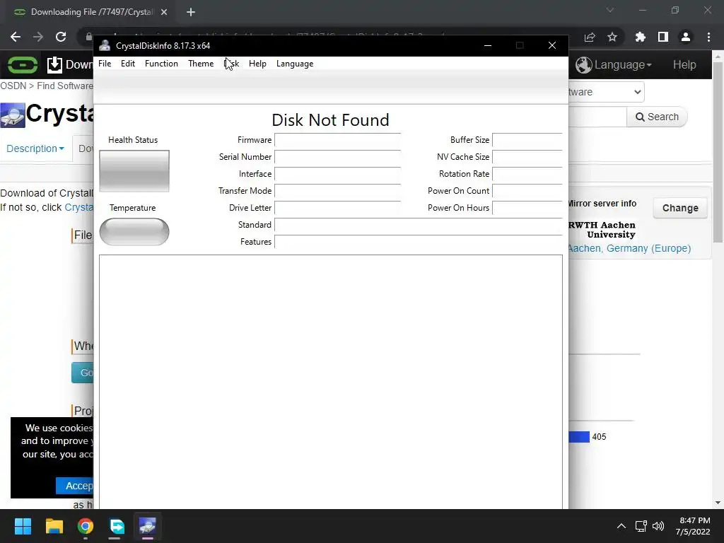Click the OSDN logo icon
This screenshot has width=724, height=543.
coord(23,64)
